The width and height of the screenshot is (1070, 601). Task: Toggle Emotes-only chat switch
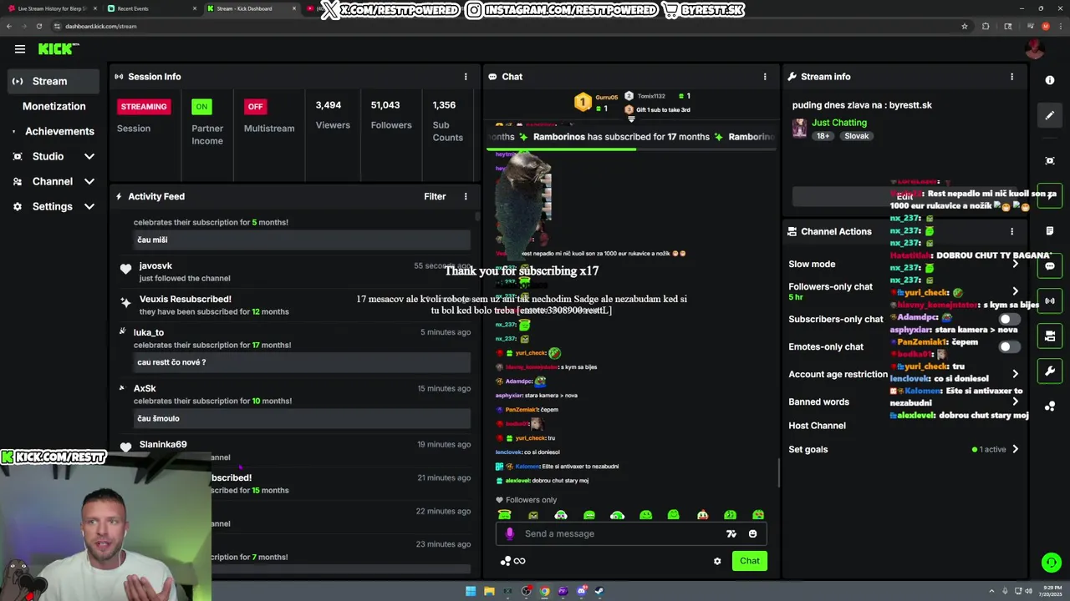pyautogui.click(x=1010, y=346)
